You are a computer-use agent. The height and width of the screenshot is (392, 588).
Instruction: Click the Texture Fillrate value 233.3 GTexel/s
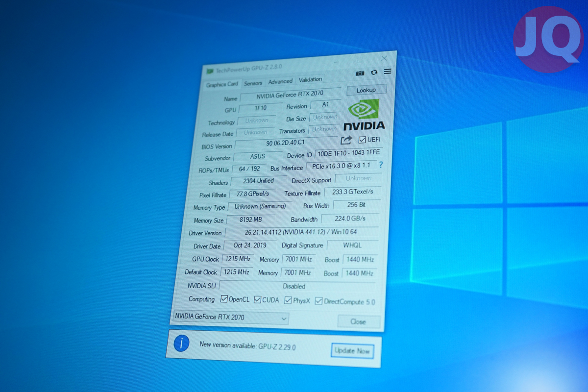click(352, 192)
